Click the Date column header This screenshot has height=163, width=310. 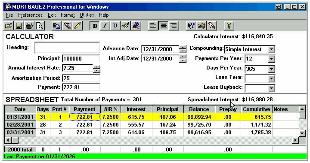[20, 109]
